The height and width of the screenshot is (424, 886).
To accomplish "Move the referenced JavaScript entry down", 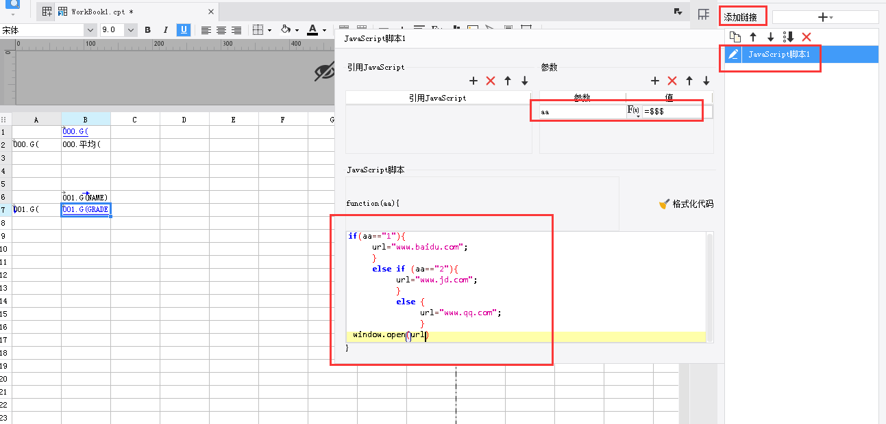I will tap(525, 81).
